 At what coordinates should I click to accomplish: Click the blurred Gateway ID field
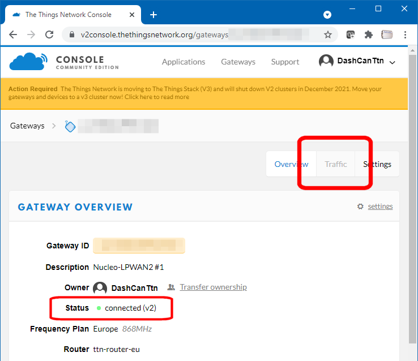pyautogui.click(x=139, y=246)
